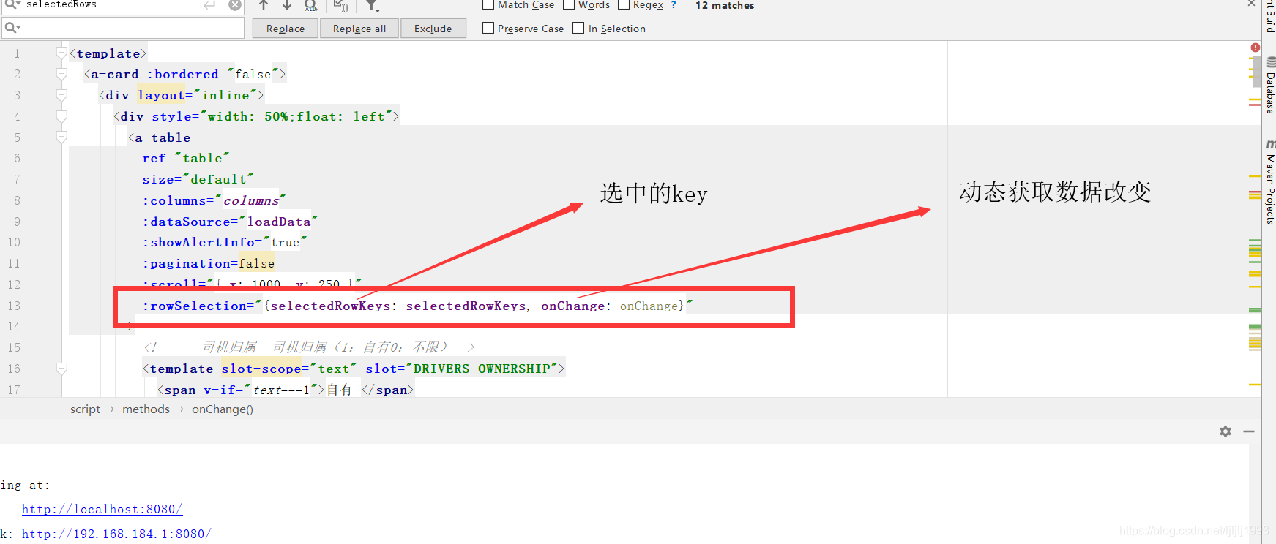
Task: Select script breadcrumb
Action: pyautogui.click(x=85, y=409)
